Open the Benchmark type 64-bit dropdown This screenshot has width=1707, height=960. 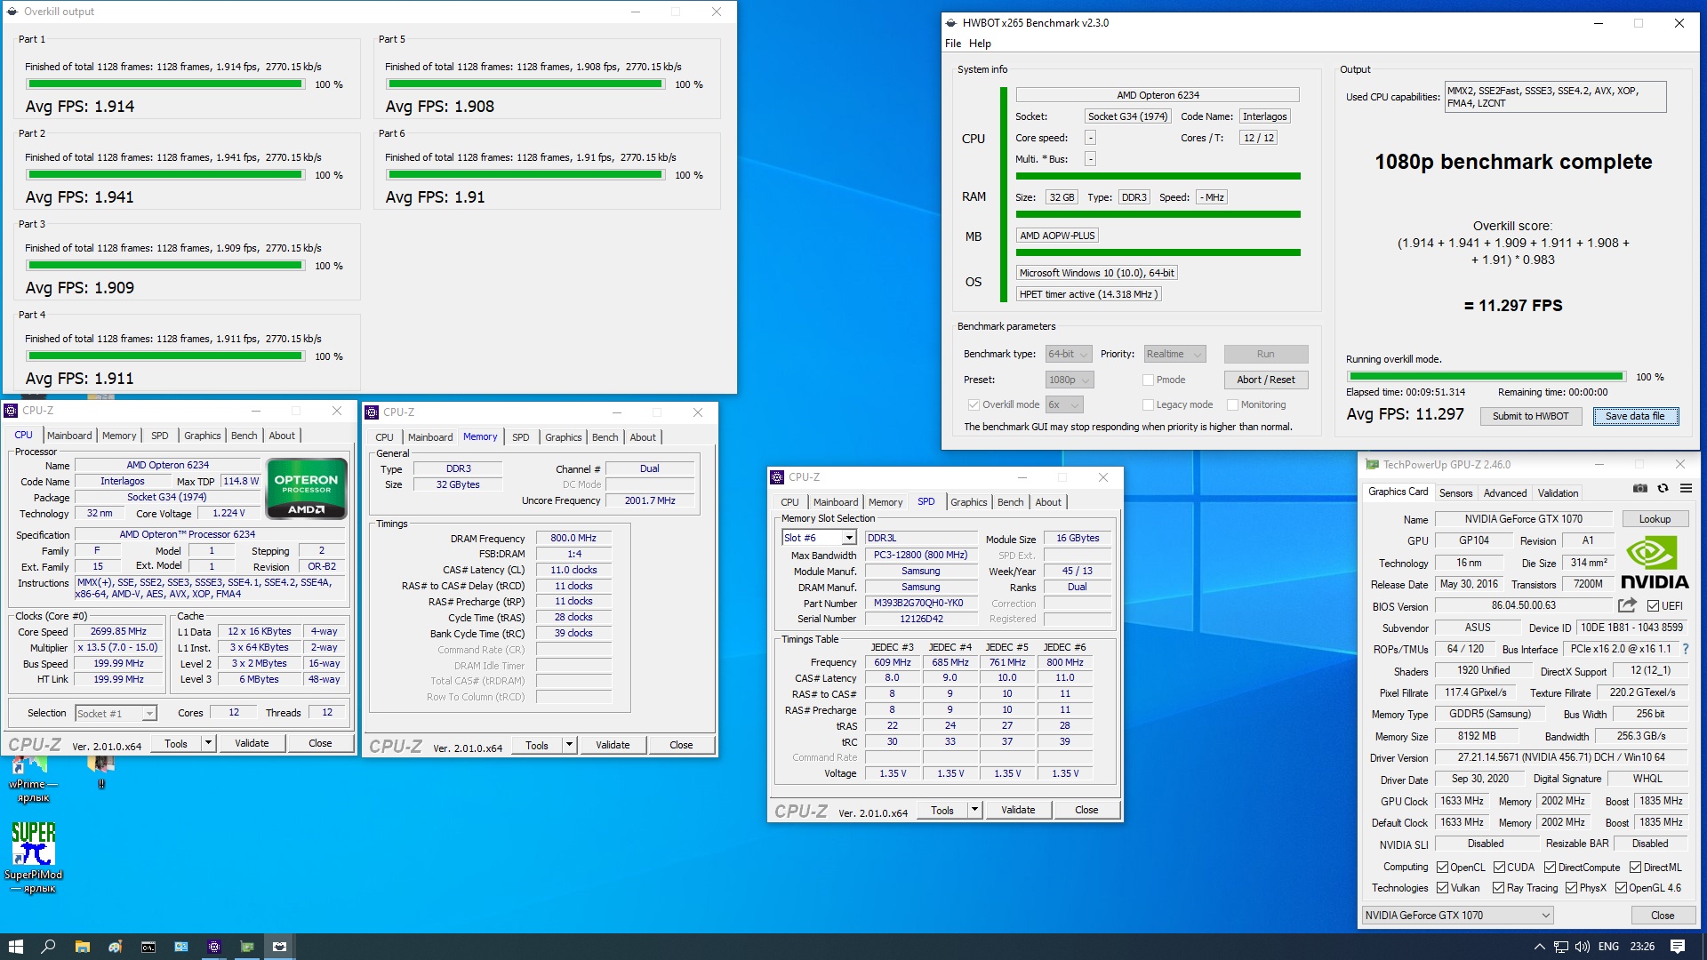click(1069, 354)
